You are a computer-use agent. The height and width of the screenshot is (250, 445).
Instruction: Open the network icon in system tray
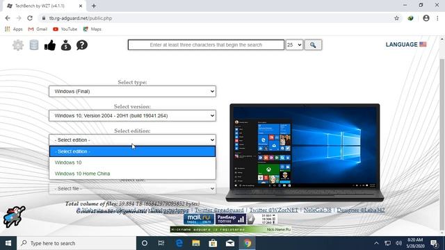[387, 243]
